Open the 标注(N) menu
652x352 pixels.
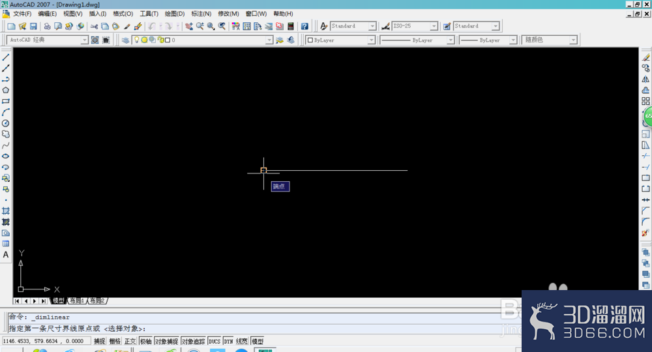coord(201,14)
